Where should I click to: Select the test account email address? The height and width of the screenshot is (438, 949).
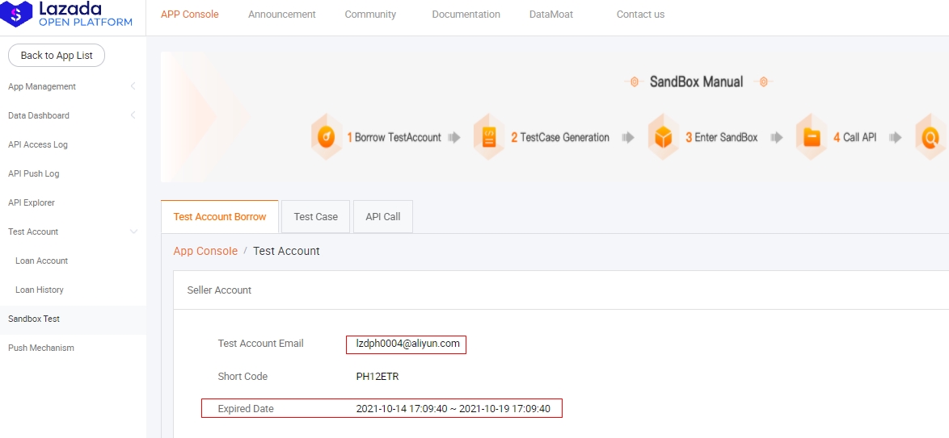407,344
